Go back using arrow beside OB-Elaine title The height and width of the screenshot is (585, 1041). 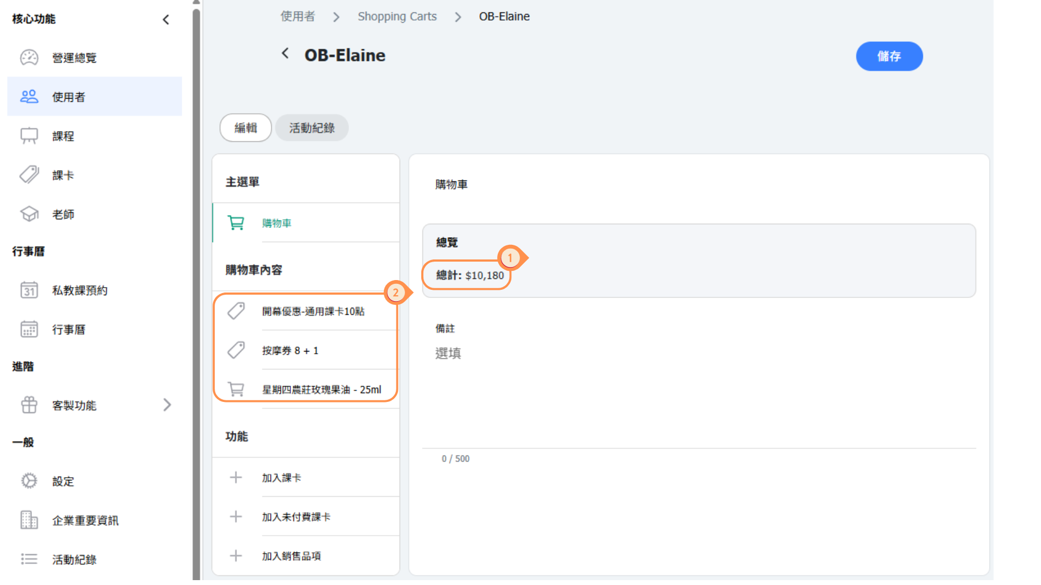tap(285, 54)
